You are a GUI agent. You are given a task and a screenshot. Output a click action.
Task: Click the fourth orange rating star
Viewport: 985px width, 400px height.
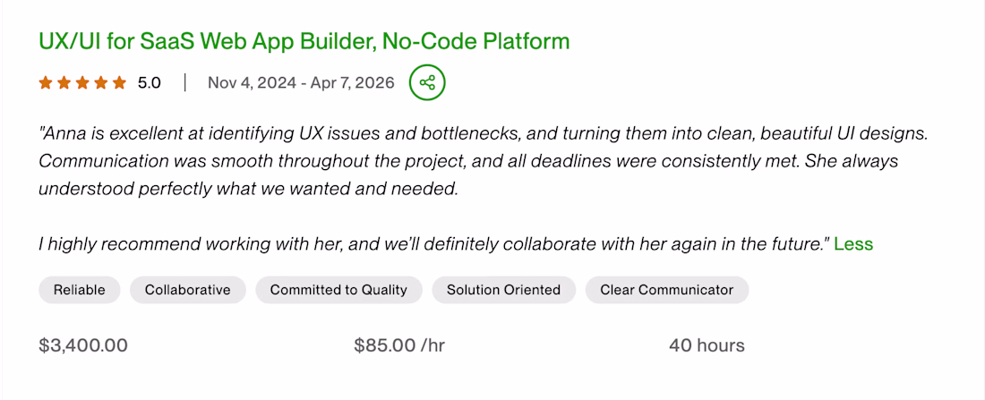coord(102,83)
